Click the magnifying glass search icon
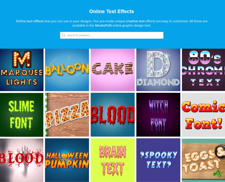This screenshot has height=182, width=225. click(64, 35)
